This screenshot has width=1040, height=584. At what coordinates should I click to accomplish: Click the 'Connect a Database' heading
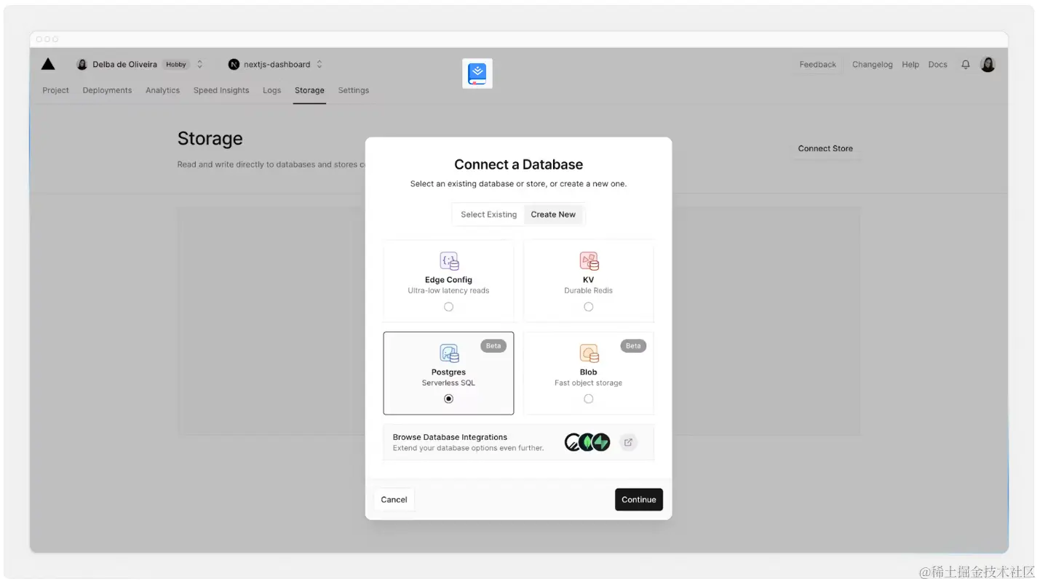518,164
